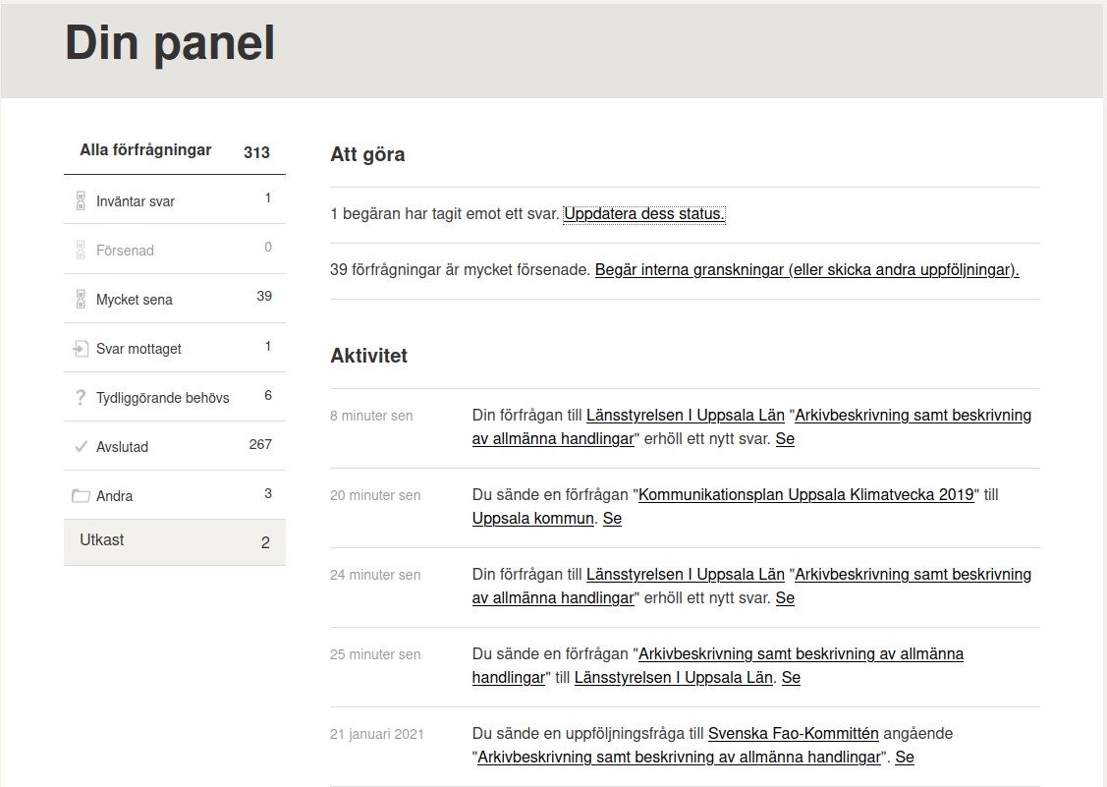Click the hourglass icon beside Försenad
This screenshot has height=787, width=1107.
tap(81, 251)
